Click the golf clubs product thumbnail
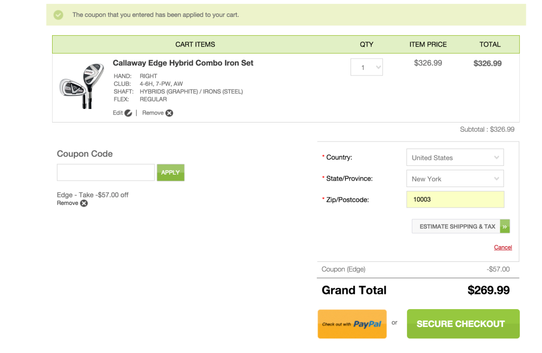Screen dimensions: 542x353 point(82,87)
